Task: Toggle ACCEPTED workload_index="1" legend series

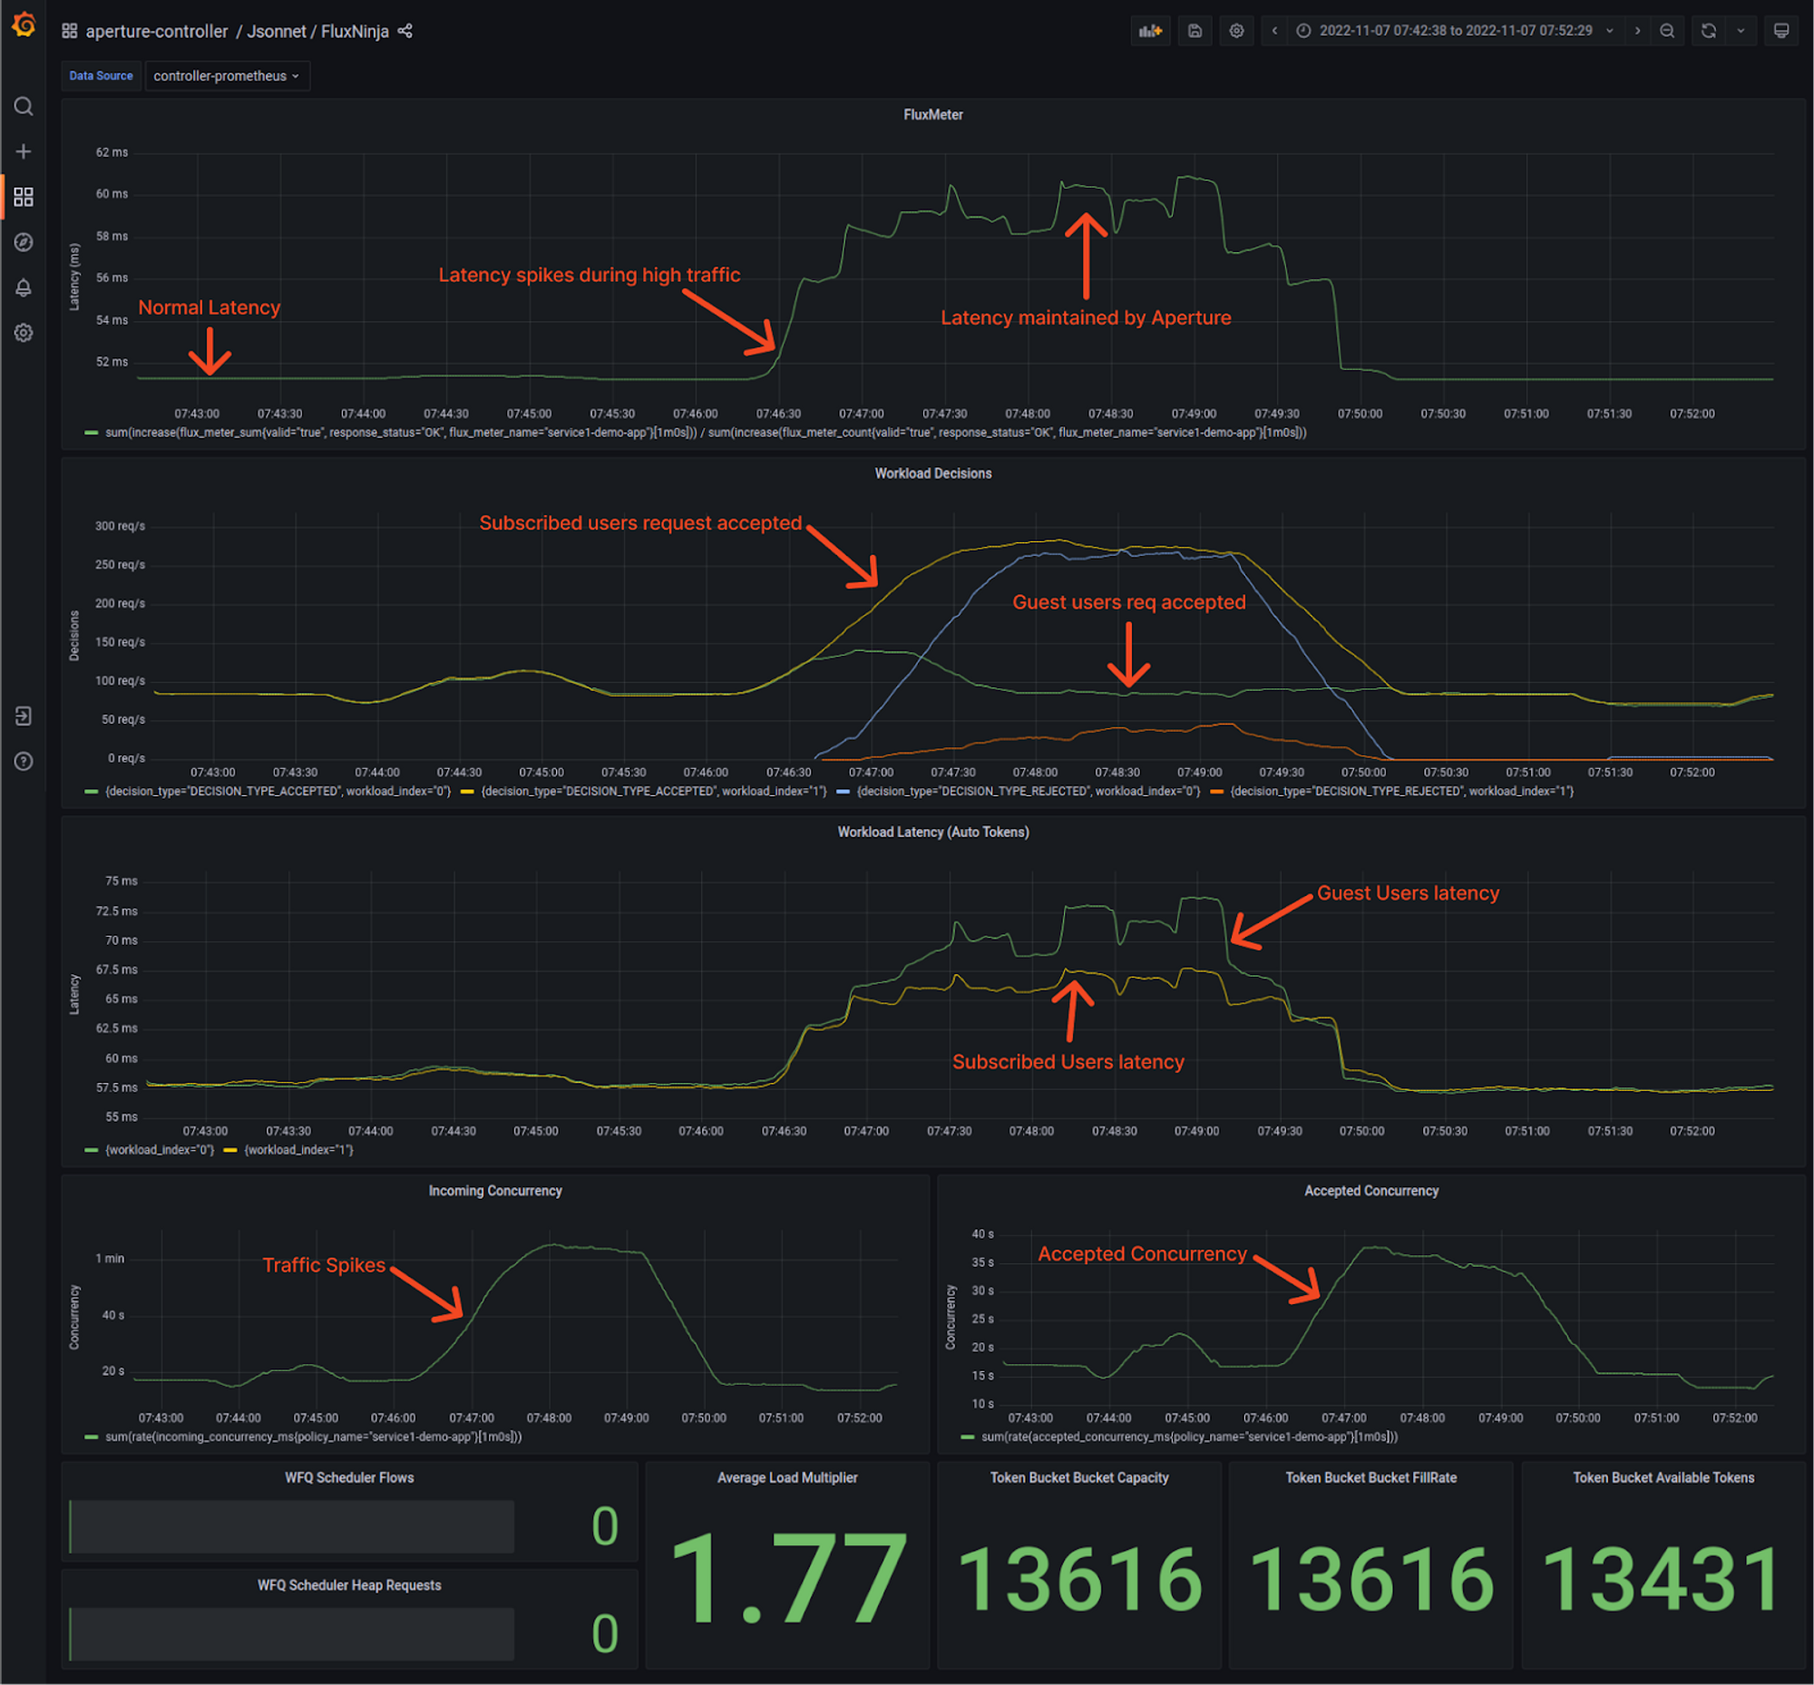Action: 654,792
